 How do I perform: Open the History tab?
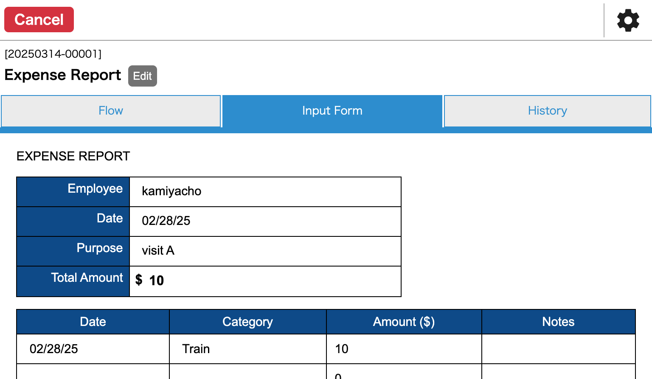(548, 111)
